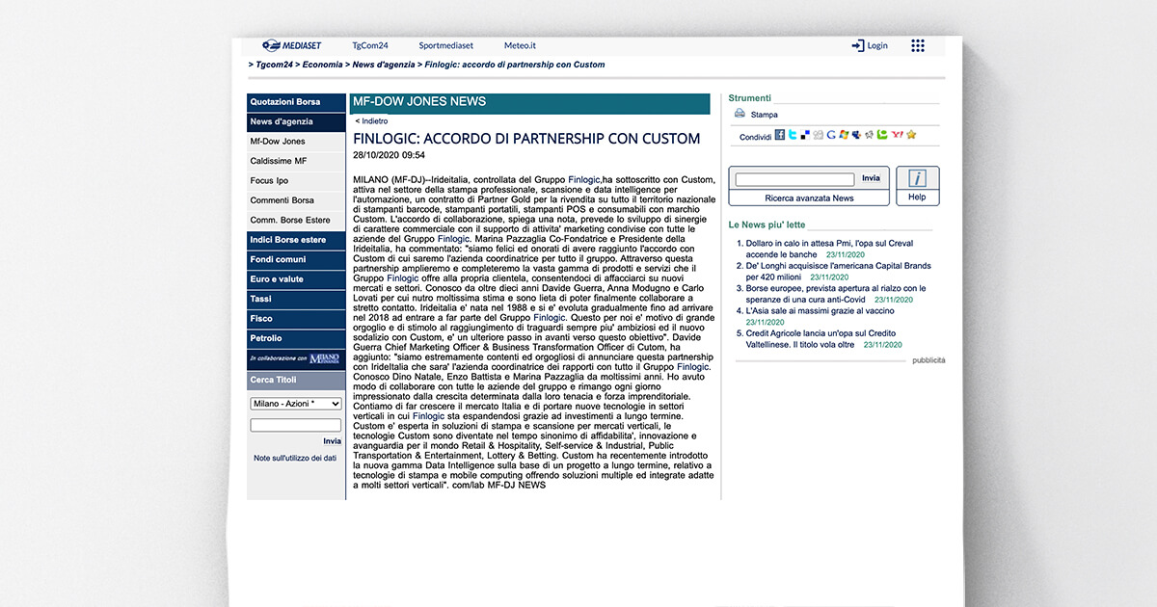Click the first Finlogic link in article
Viewport: 1157px width, 607px height.
(x=584, y=179)
